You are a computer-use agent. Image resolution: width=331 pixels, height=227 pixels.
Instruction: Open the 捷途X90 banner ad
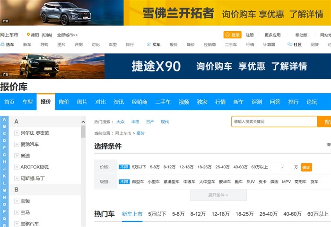(165, 66)
